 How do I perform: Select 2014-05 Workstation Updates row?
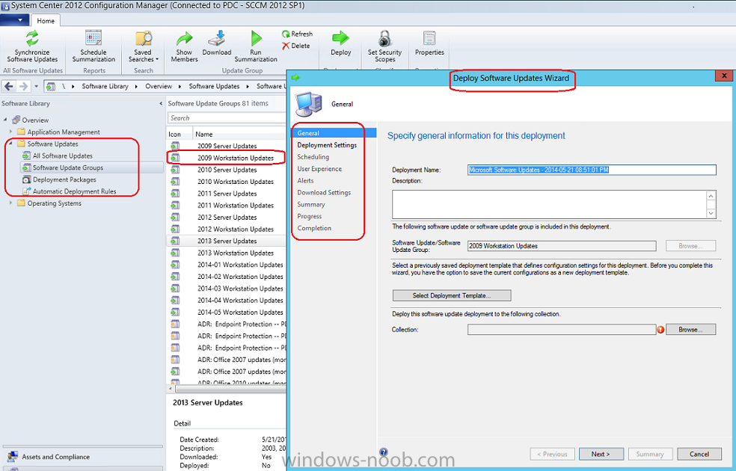227,312
